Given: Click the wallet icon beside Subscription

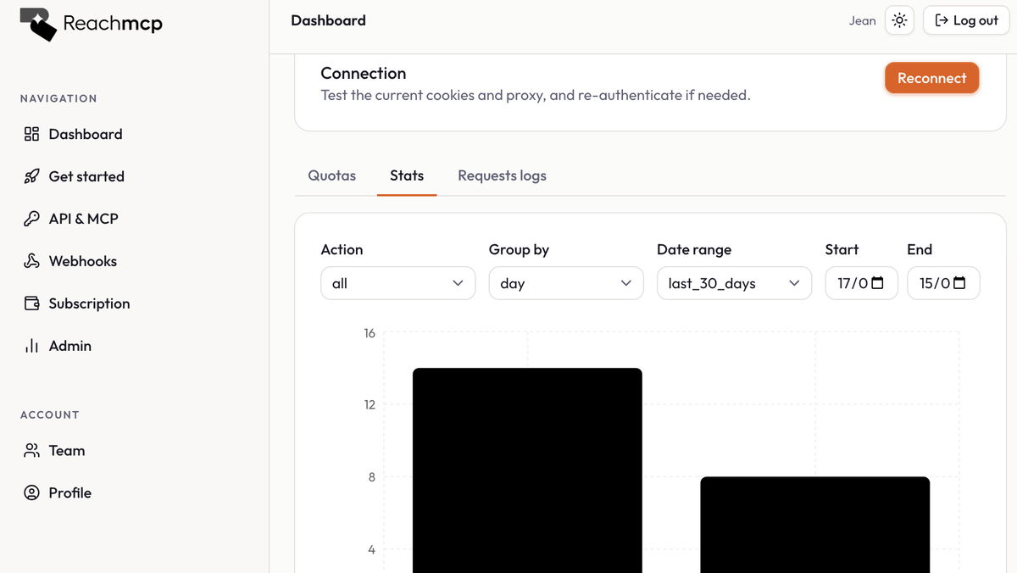Looking at the screenshot, I should coord(31,303).
